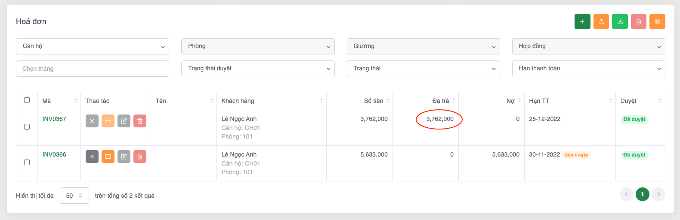Click the Chọn tháng month input field
The image size is (680, 220).
[x=93, y=69]
